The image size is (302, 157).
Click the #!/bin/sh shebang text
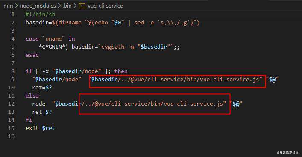click(40, 15)
